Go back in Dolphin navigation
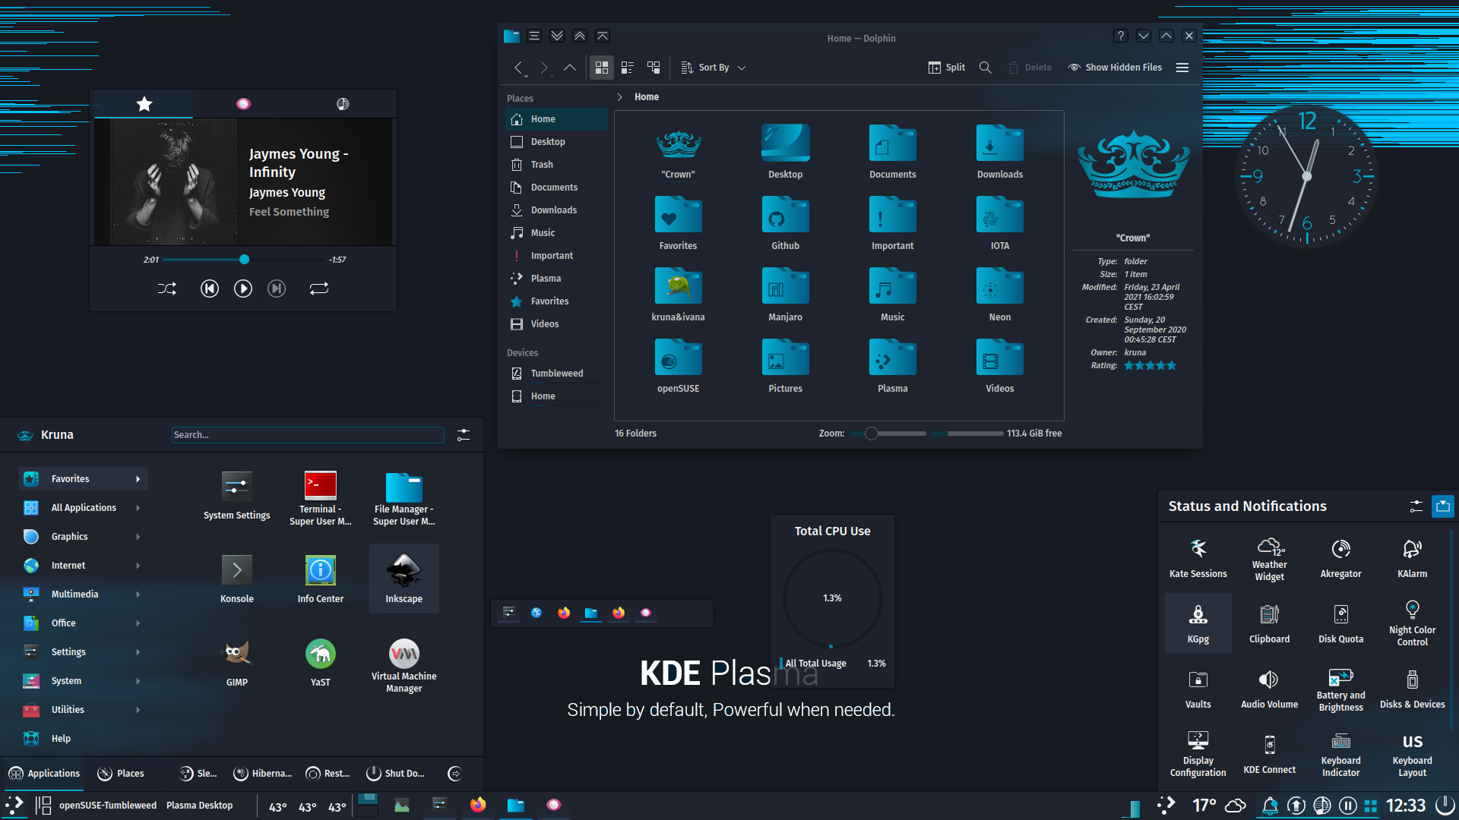The height and width of the screenshot is (820, 1459). pyautogui.click(x=518, y=68)
